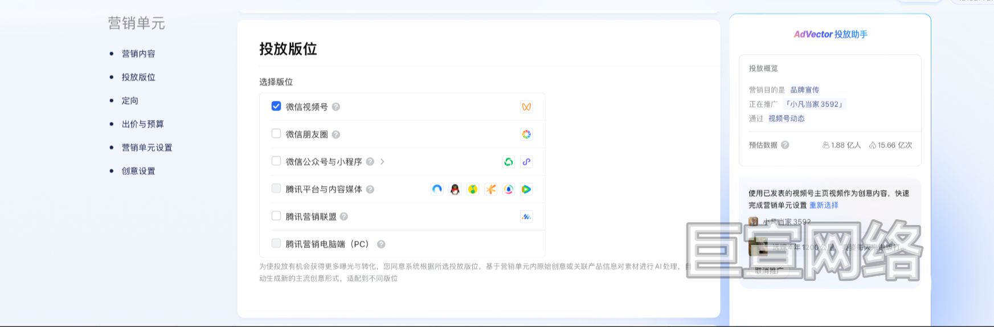Click the 「小凡当家 3592」 promotion tag

click(x=814, y=104)
